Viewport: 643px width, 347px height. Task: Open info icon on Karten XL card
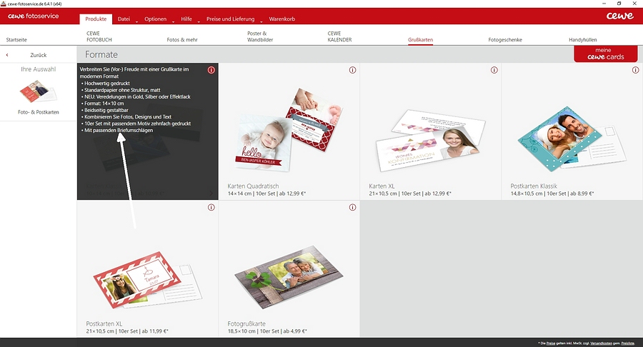[494, 70]
